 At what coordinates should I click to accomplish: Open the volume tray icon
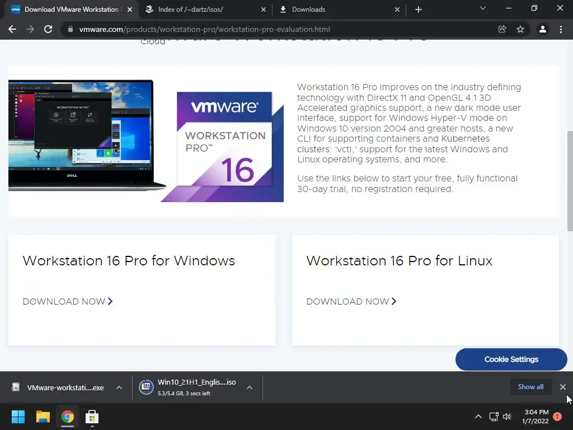[x=507, y=417]
